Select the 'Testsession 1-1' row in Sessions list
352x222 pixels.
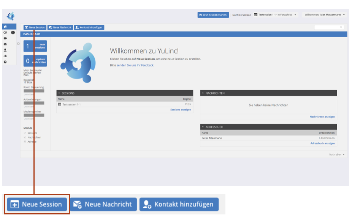tap(125, 104)
